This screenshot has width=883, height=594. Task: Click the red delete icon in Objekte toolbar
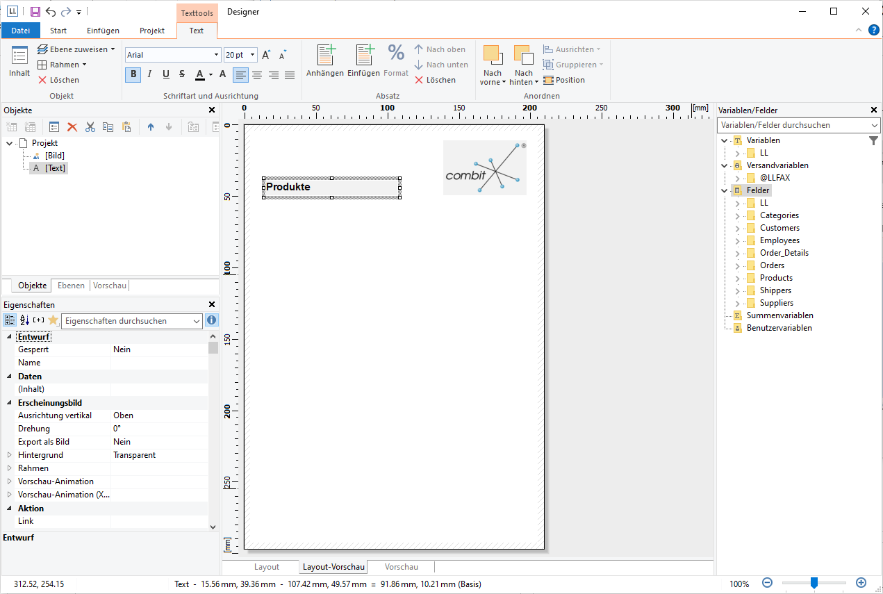click(72, 127)
